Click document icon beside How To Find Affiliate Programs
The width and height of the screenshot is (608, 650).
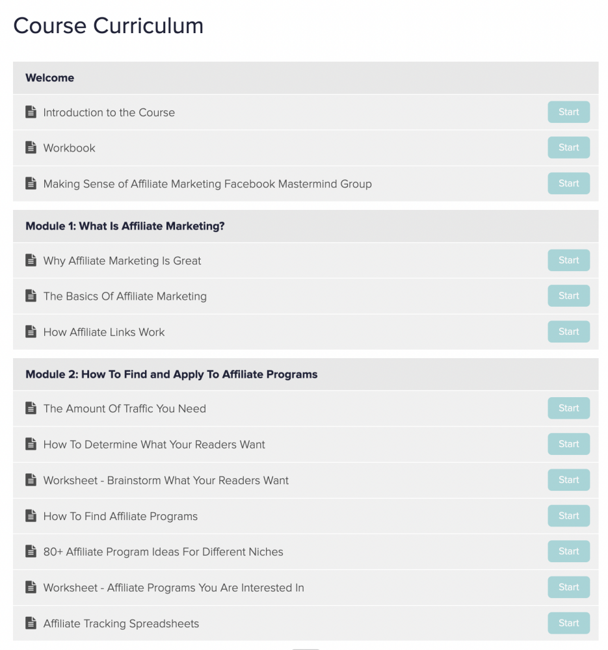pos(31,516)
